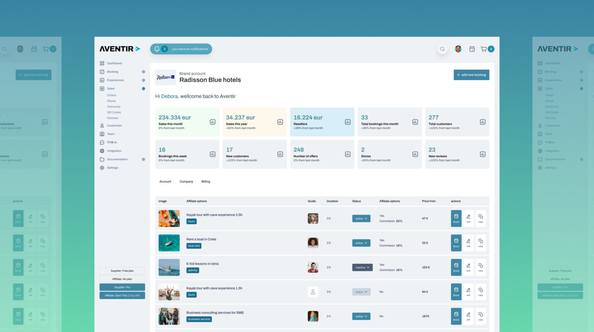The height and width of the screenshot is (332, 594).
Task: Select the Supplier: Pro plan option
Action: click(x=122, y=287)
